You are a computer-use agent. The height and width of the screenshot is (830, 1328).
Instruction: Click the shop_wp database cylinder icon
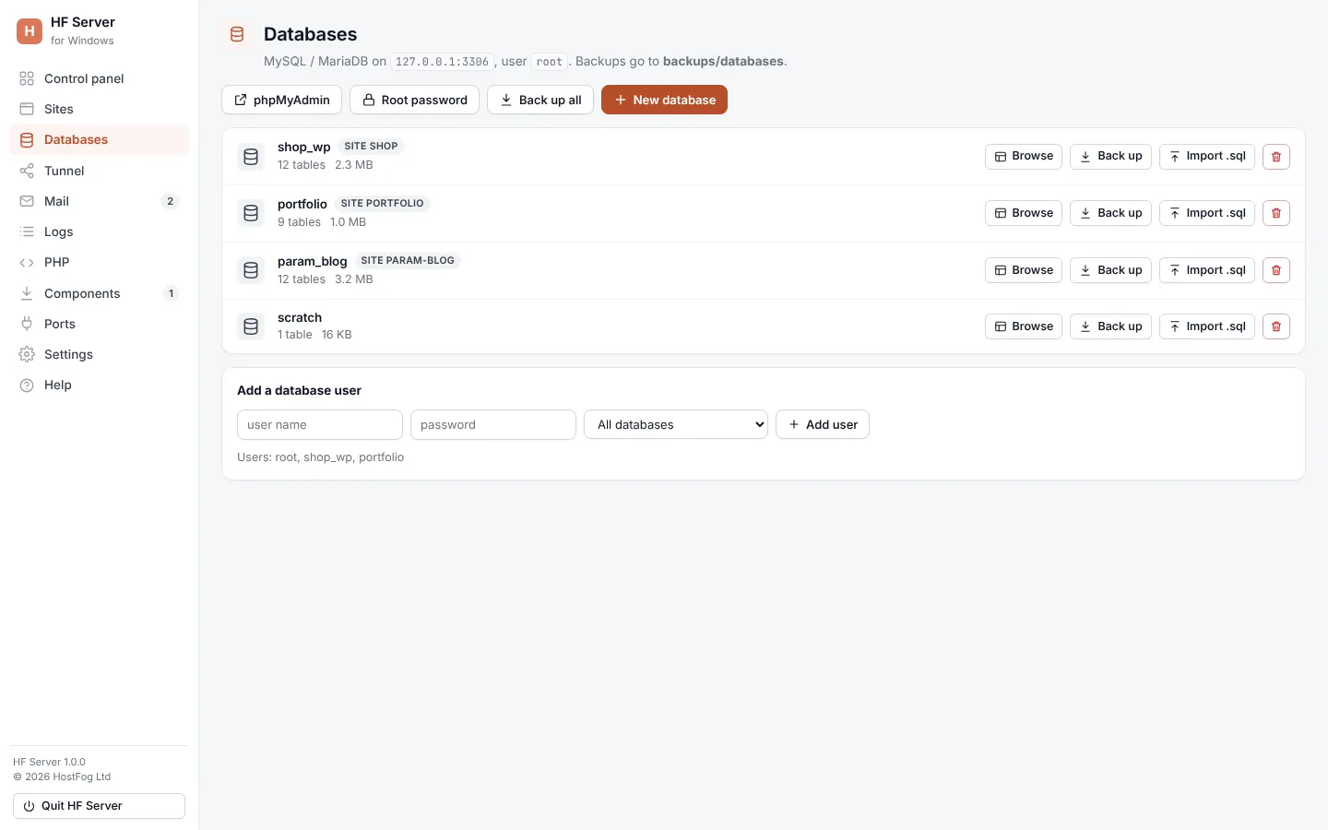(251, 157)
